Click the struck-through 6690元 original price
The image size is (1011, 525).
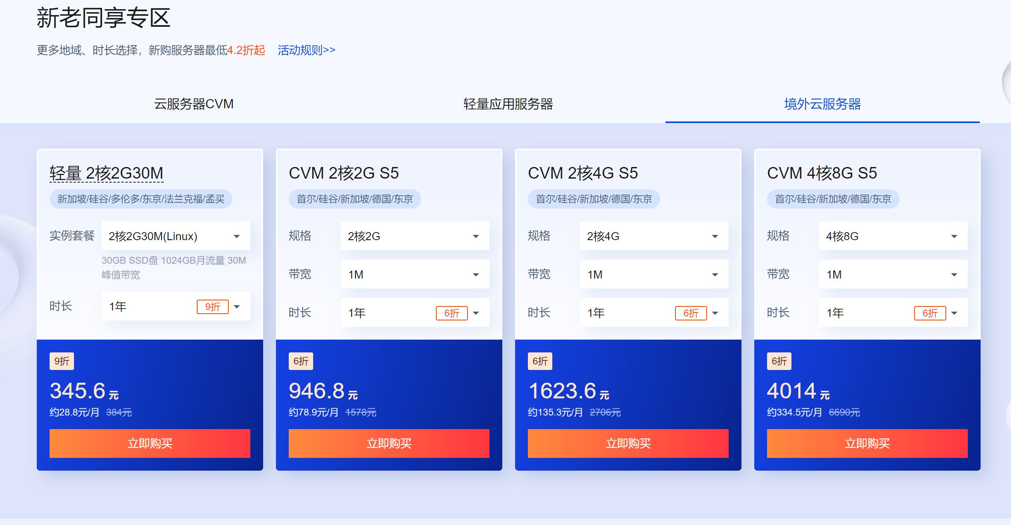844,412
